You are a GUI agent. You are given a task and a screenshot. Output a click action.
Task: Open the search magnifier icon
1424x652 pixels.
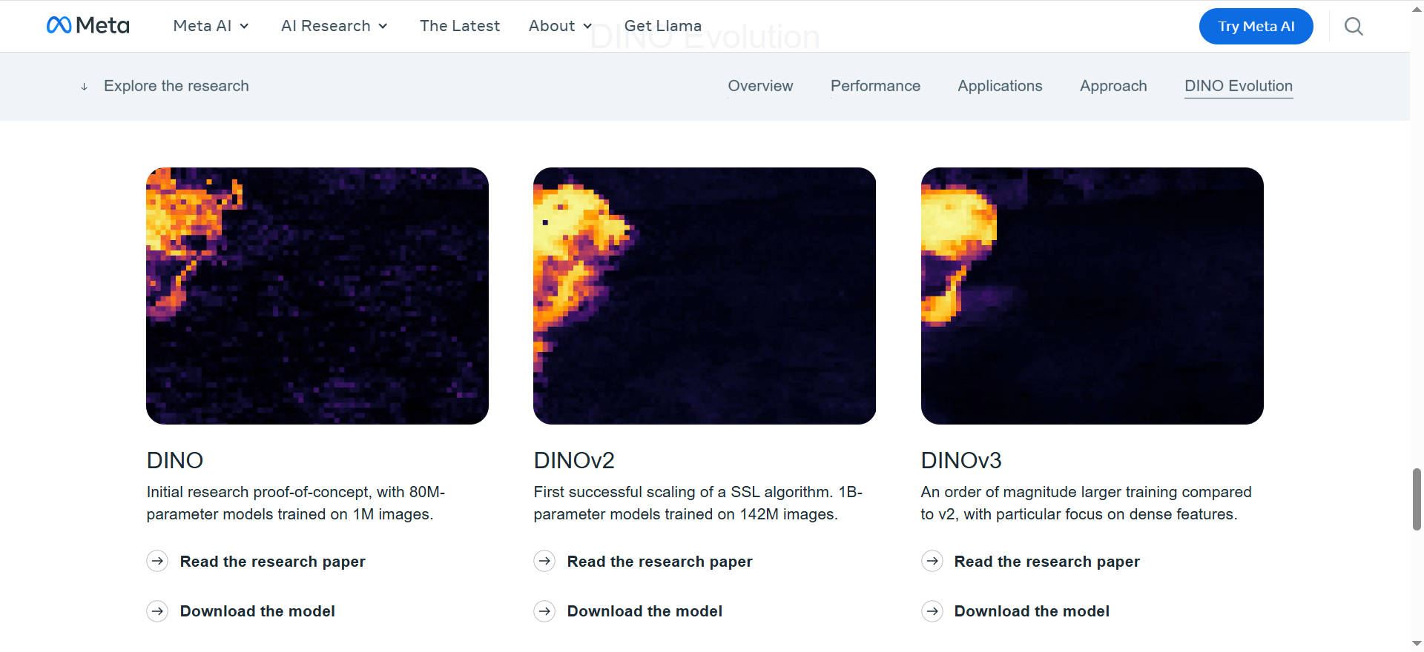click(x=1354, y=27)
